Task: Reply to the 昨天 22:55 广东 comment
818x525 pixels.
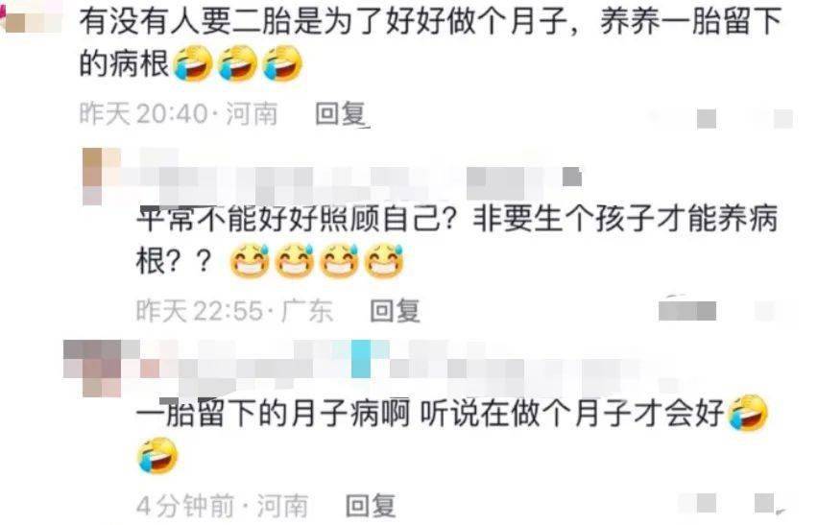Action: [x=395, y=311]
